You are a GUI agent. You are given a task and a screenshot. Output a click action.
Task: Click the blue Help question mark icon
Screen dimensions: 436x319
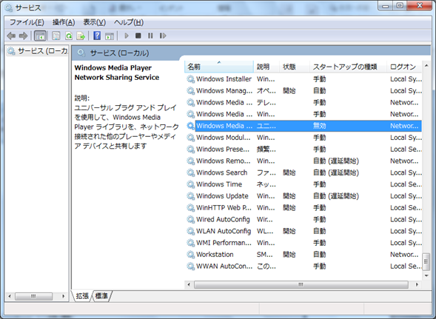click(97, 36)
